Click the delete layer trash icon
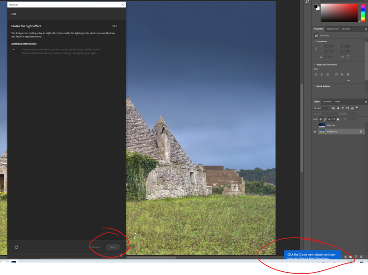Screen dimensions: 368x275 click(361, 257)
